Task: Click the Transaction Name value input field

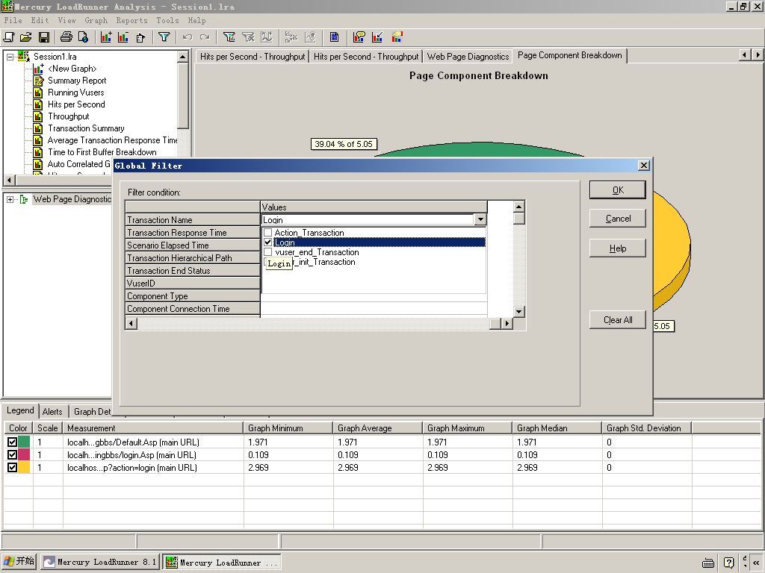Action: point(368,220)
